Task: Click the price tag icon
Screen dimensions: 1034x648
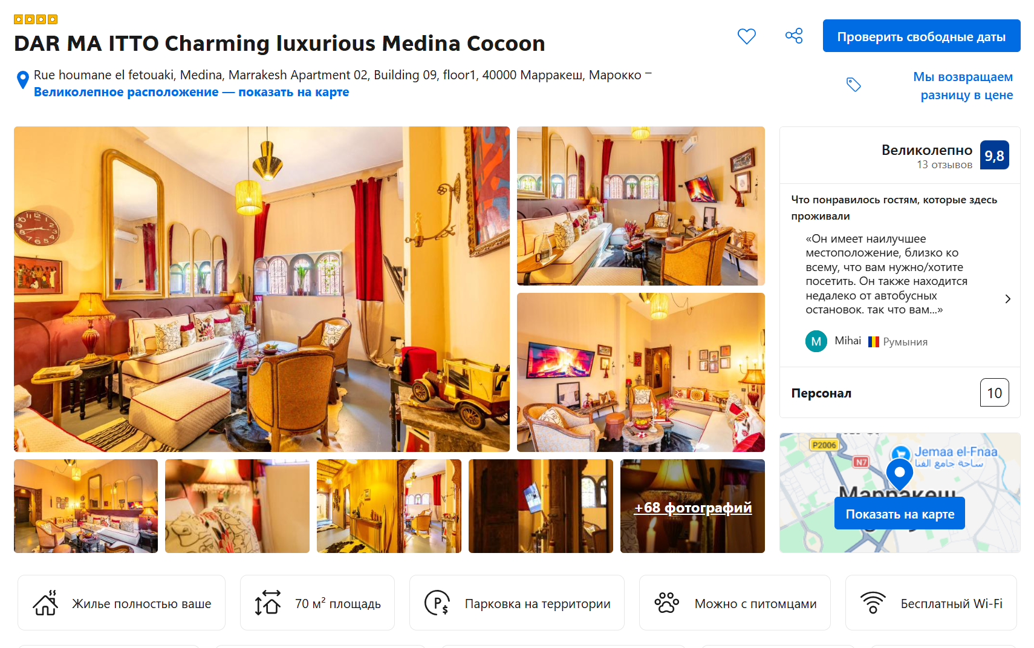Action: (x=853, y=85)
